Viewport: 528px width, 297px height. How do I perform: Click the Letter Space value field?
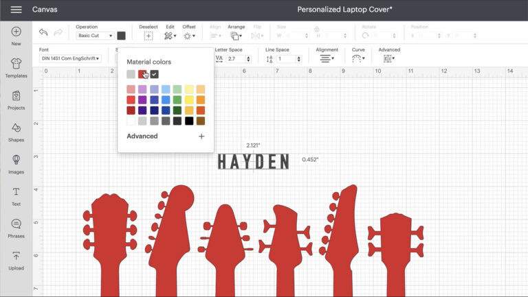(x=236, y=59)
